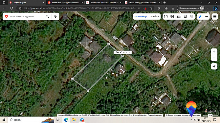Viewport: 220px width, 123px height.
Task: Select the leftmost polygon vertex
Action: click(72, 79)
